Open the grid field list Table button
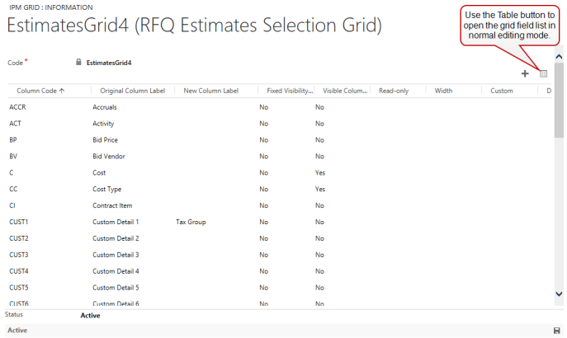The image size is (567, 338). point(543,73)
